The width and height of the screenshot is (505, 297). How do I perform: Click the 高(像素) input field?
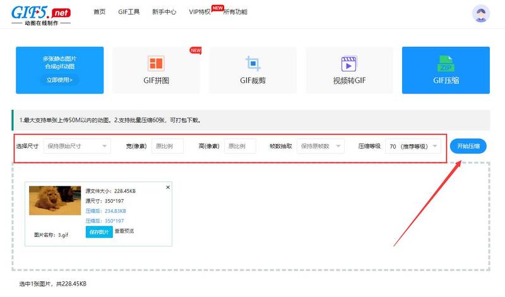pos(240,146)
